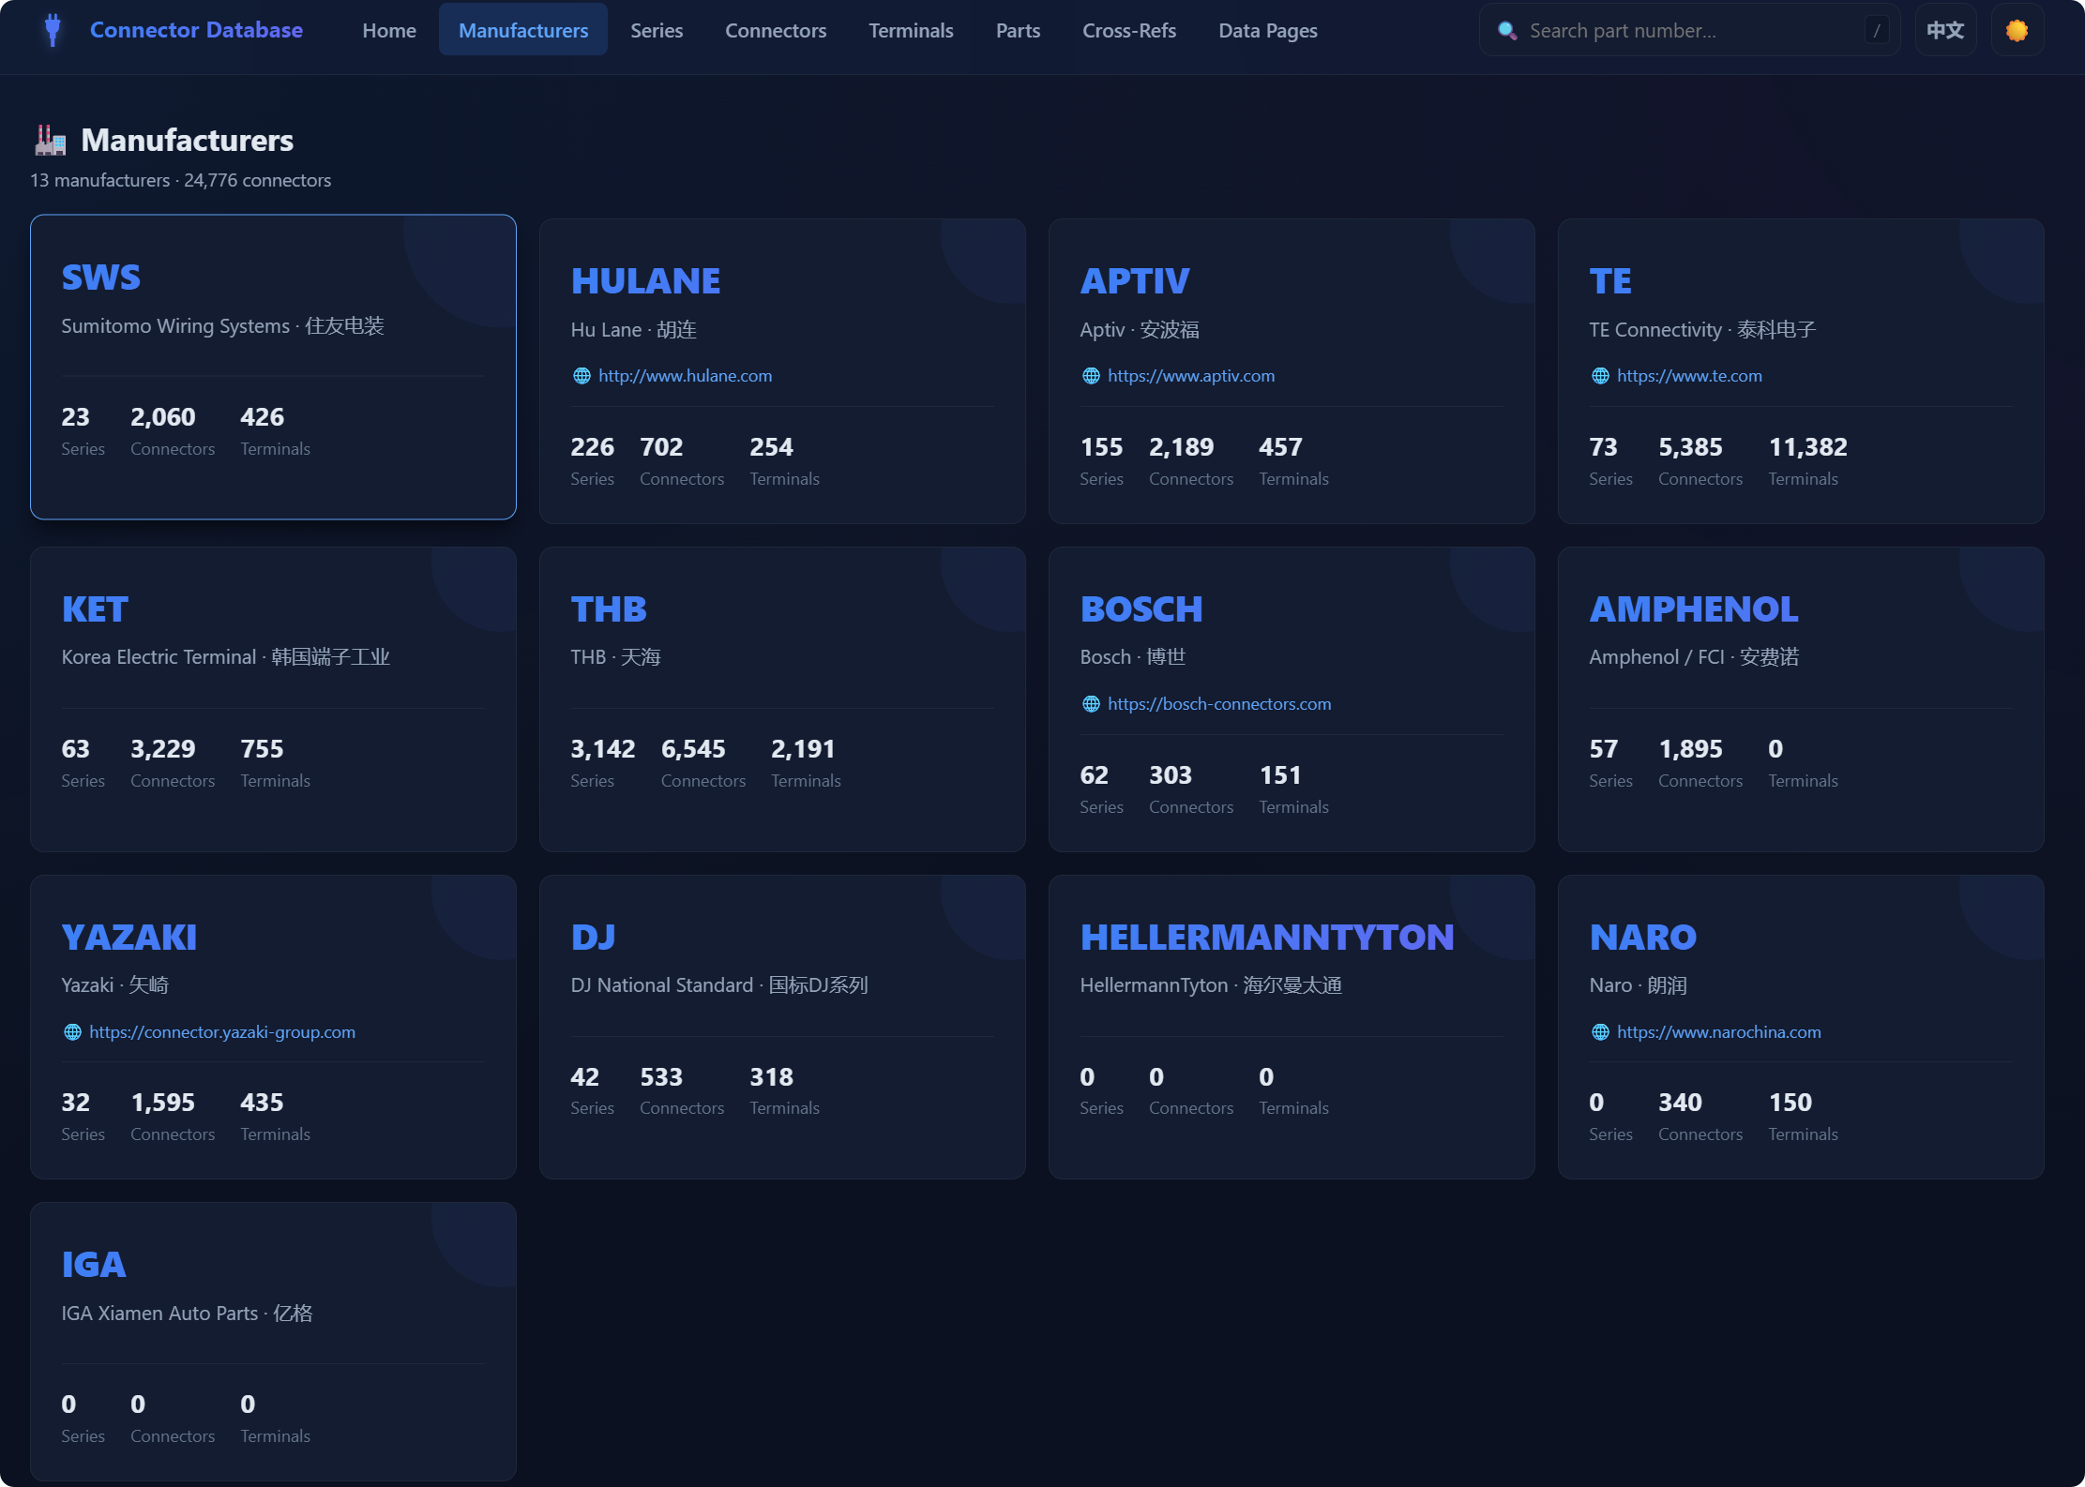Open the Data Pages tab
Viewport: 2085px width, 1487px height.
pos(1268,30)
